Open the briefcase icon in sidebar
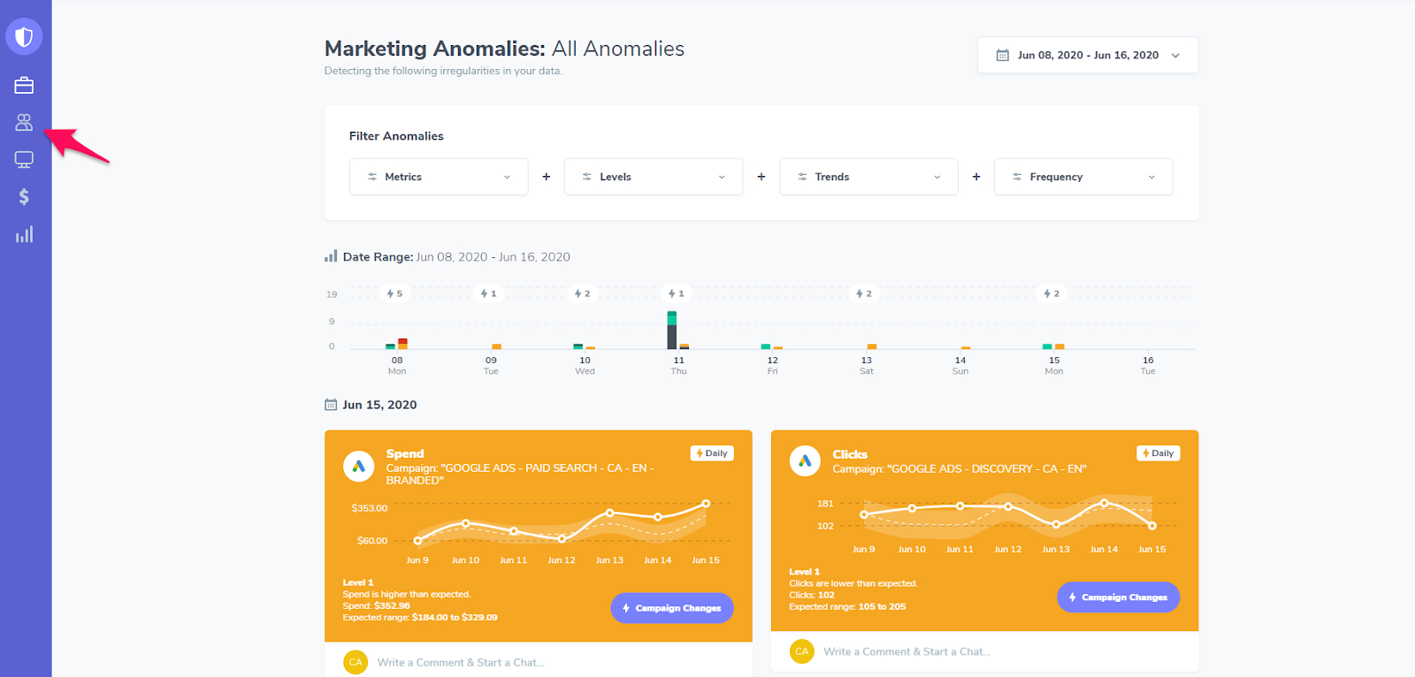1415x677 pixels. [x=24, y=86]
